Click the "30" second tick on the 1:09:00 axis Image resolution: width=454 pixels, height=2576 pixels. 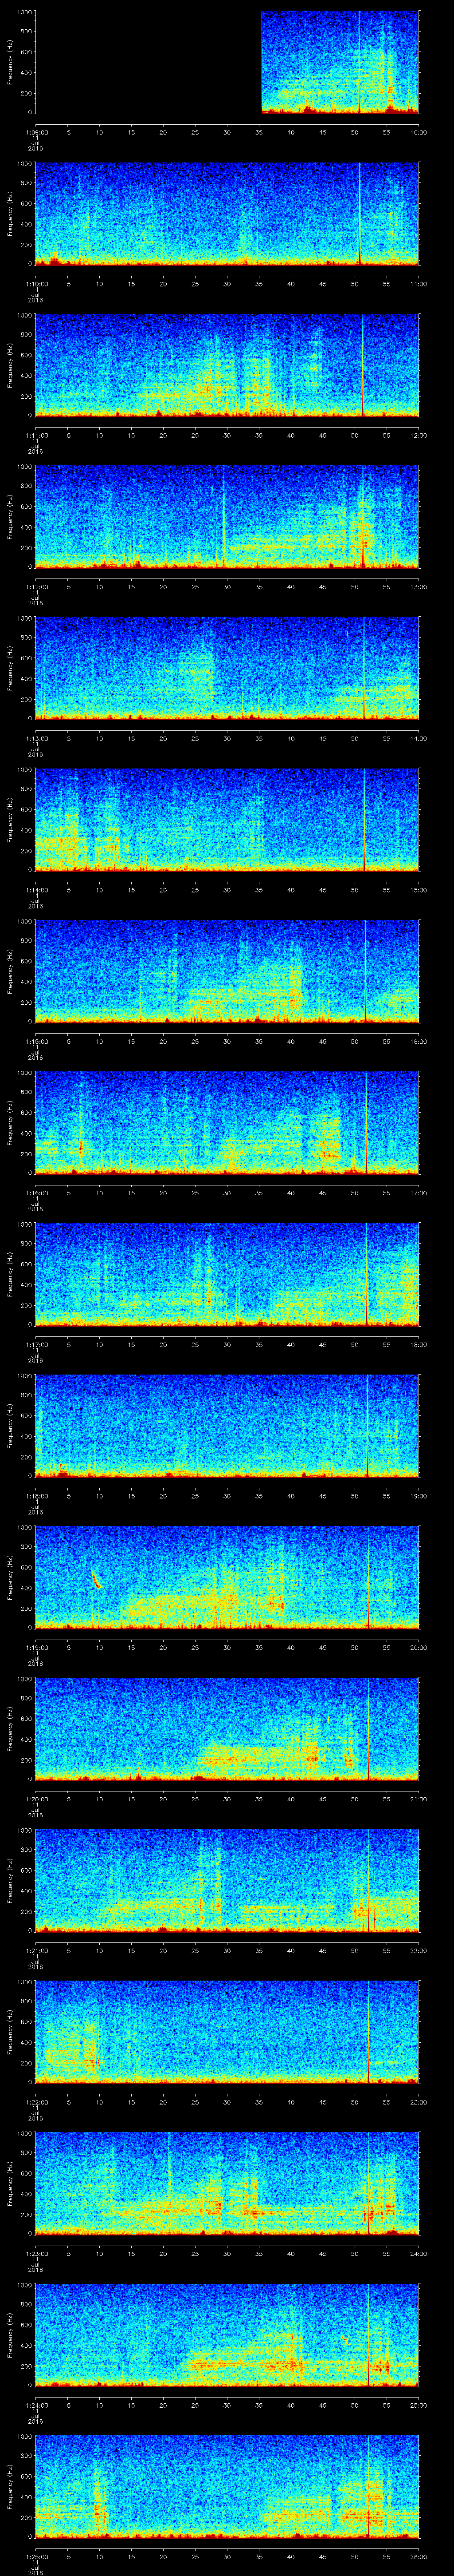click(x=227, y=132)
